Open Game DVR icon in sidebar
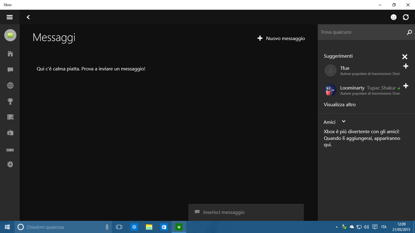This screenshot has width=415, height=233. [10, 117]
